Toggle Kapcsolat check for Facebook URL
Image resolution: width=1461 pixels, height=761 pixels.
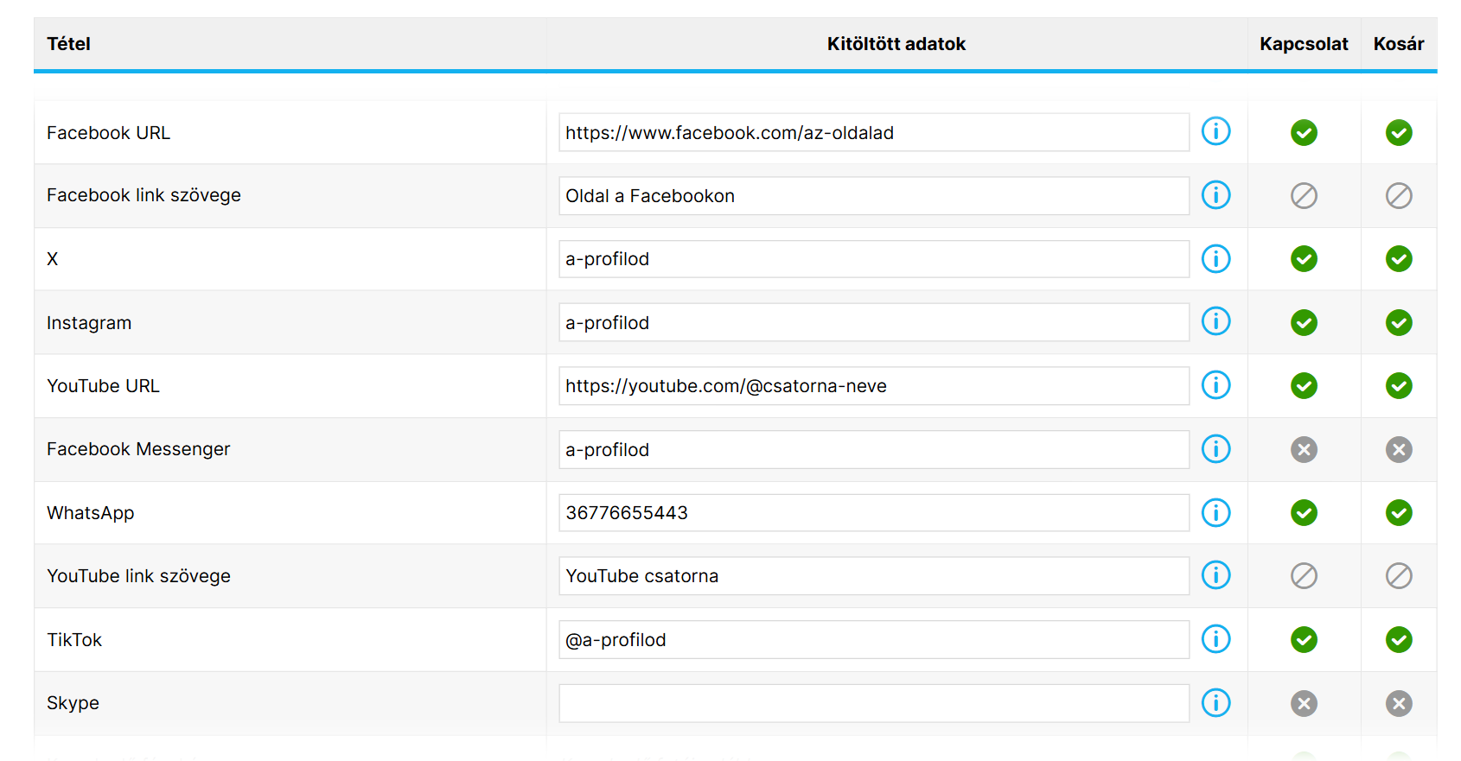[1304, 132]
